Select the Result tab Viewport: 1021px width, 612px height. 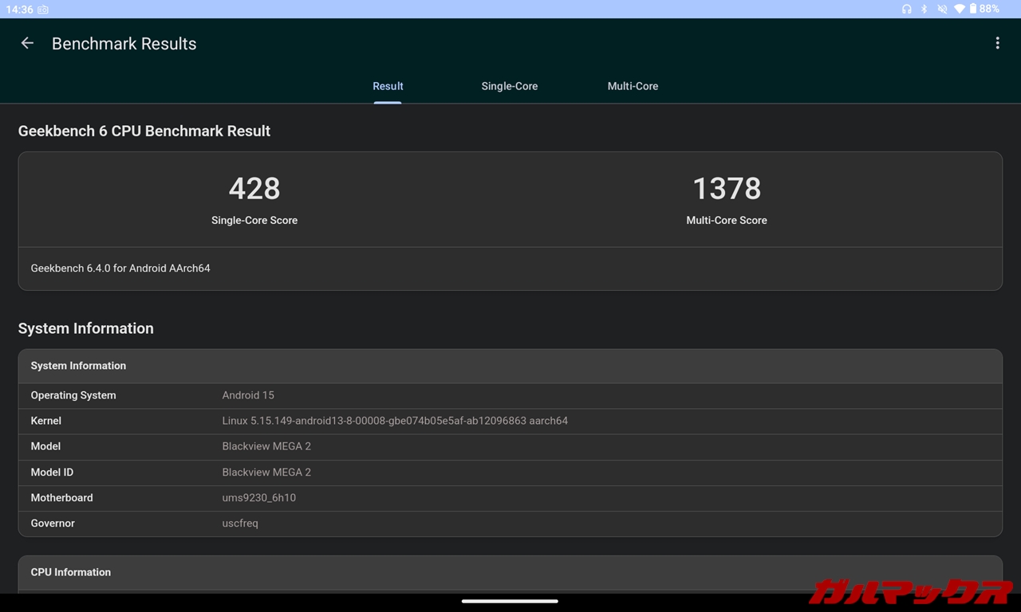[388, 86]
